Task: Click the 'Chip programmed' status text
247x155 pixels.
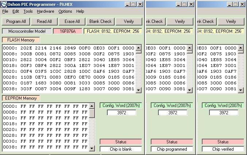Action: click(172, 149)
